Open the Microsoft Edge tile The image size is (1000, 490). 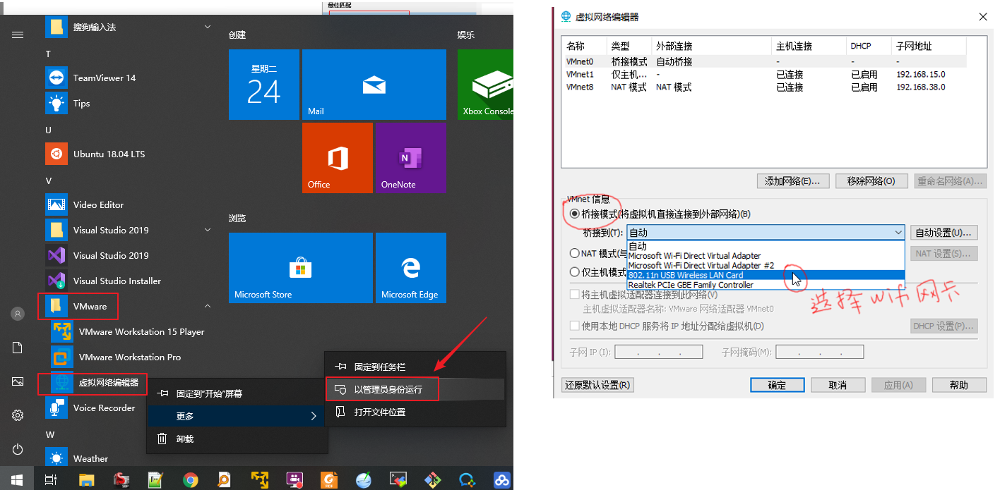411,268
